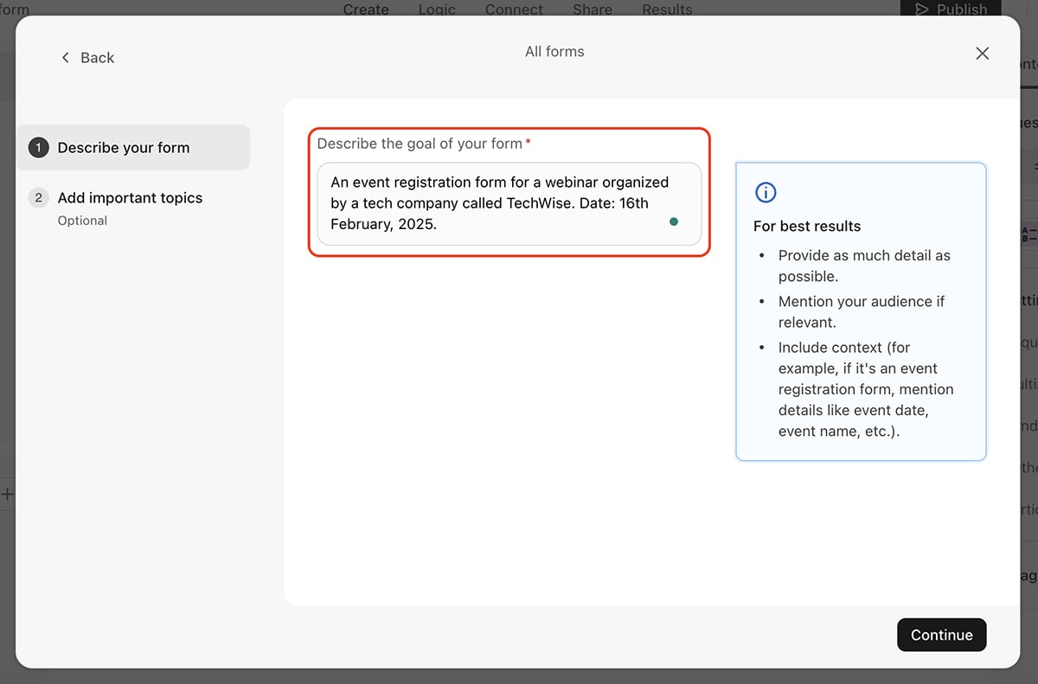
Task: Open the Logic tab
Action: (437, 10)
